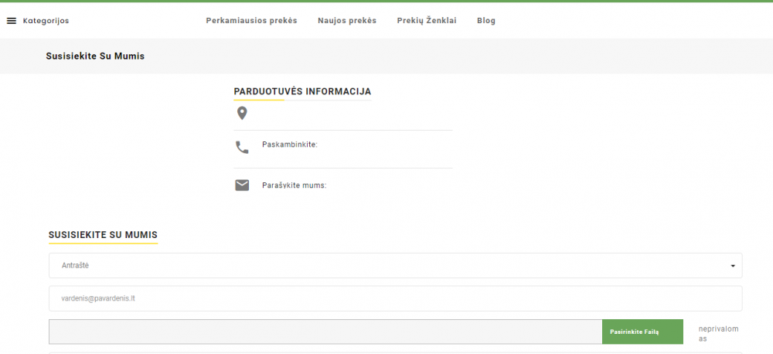Click the envelope icon next to Parašykite mums

pos(242,186)
